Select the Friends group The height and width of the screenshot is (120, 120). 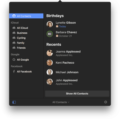[x=26, y=48]
